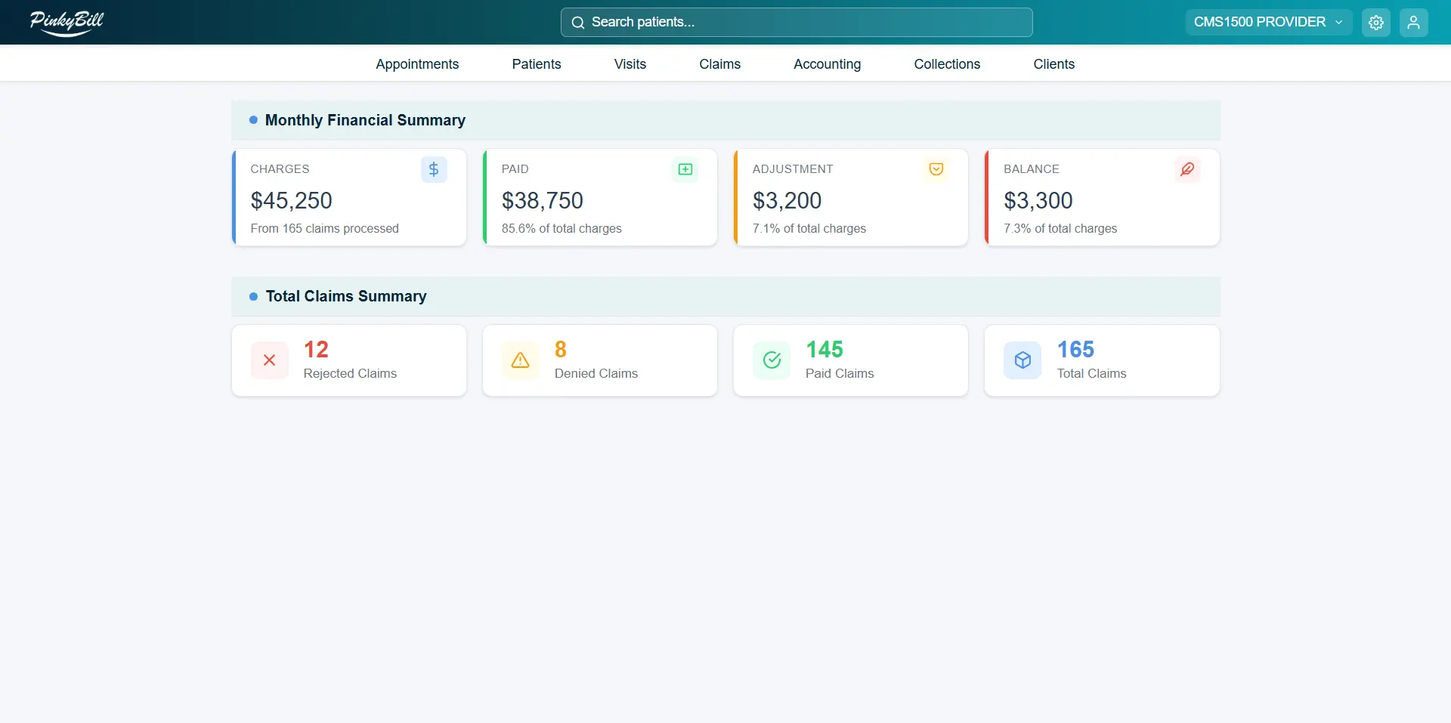Click the green checkmark icon for Paid Claims

click(771, 360)
